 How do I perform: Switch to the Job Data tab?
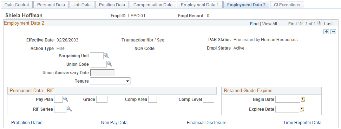pos(82,5)
